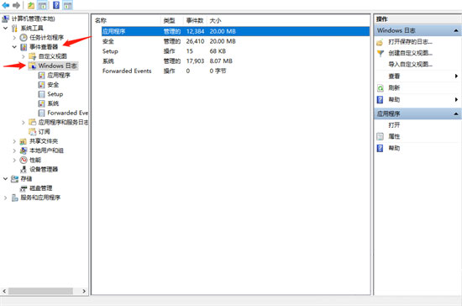This screenshot has width=462, height=306.
Task: Click the Show/Hide action pane icon
Action: coord(68,5)
